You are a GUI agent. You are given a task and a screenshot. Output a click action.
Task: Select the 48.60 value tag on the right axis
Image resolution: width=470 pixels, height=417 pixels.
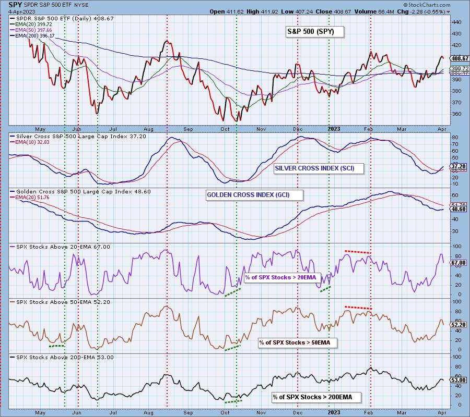[459, 209]
